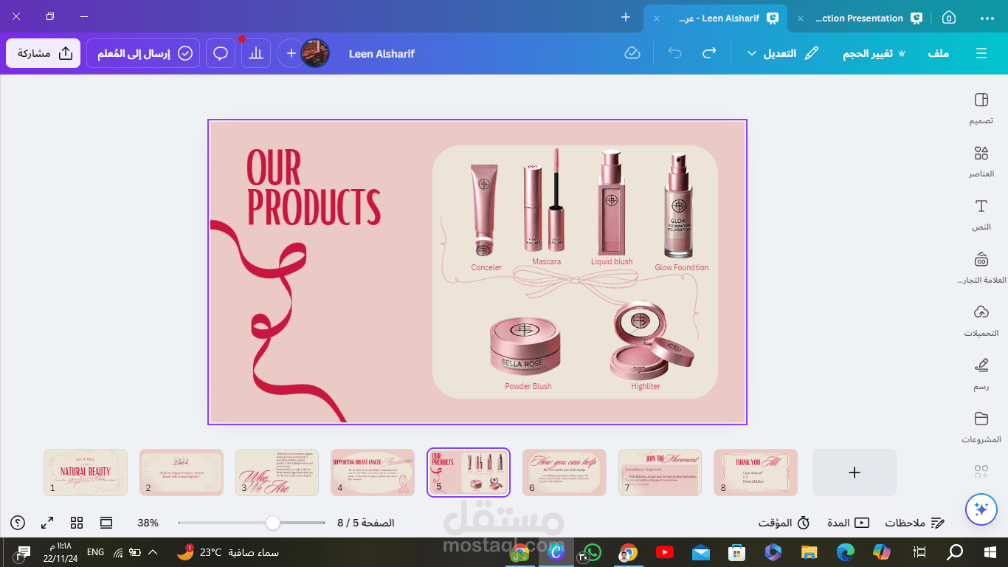Select the Glow Foundtion label
The width and height of the screenshot is (1008, 567).
(682, 268)
